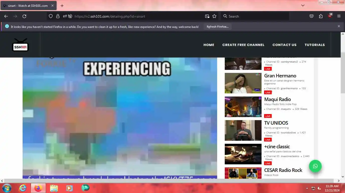This screenshot has height=193, width=345.
Task: Click the muted volume icon in system tray
Action: (x=319, y=188)
